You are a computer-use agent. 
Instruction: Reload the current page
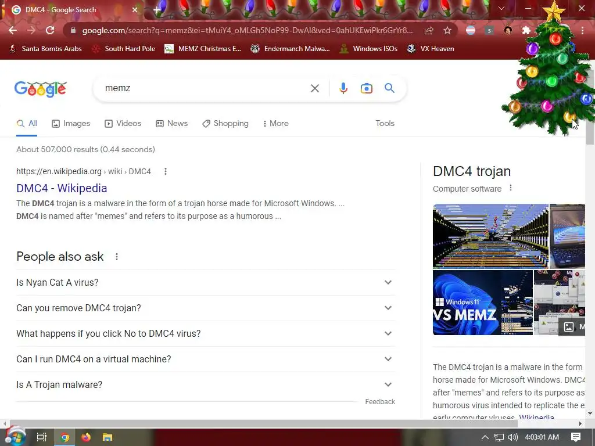tap(50, 30)
